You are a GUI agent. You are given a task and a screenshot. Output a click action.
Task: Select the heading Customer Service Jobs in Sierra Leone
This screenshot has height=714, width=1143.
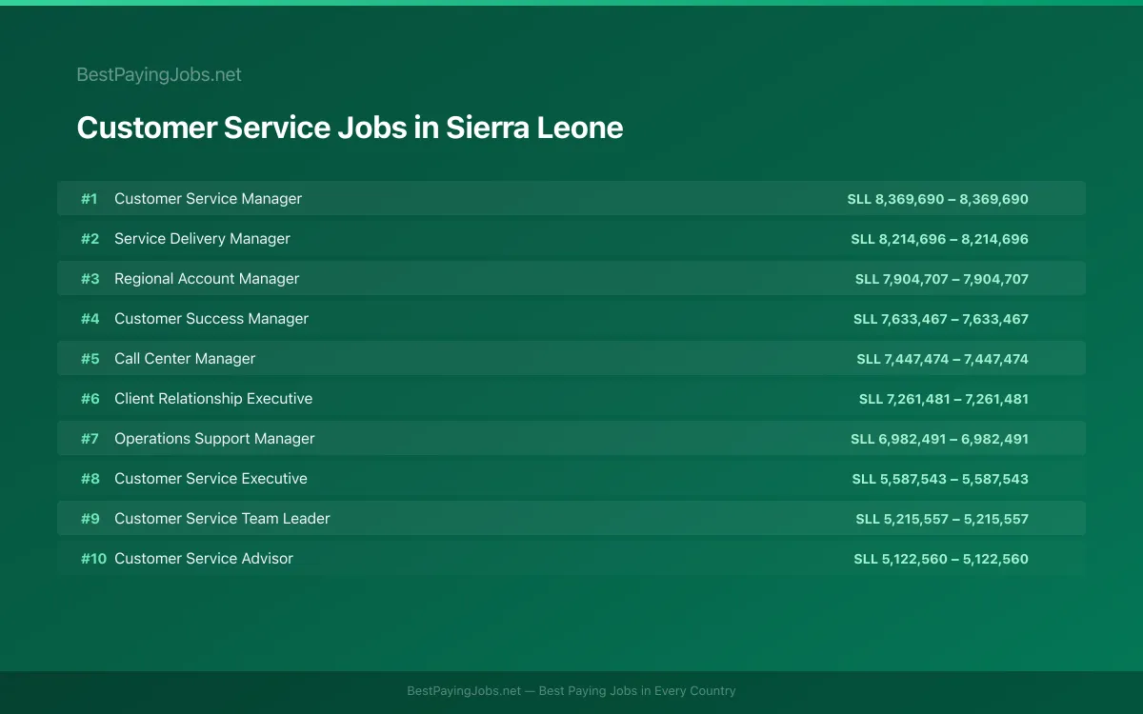click(x=350, y=128)
